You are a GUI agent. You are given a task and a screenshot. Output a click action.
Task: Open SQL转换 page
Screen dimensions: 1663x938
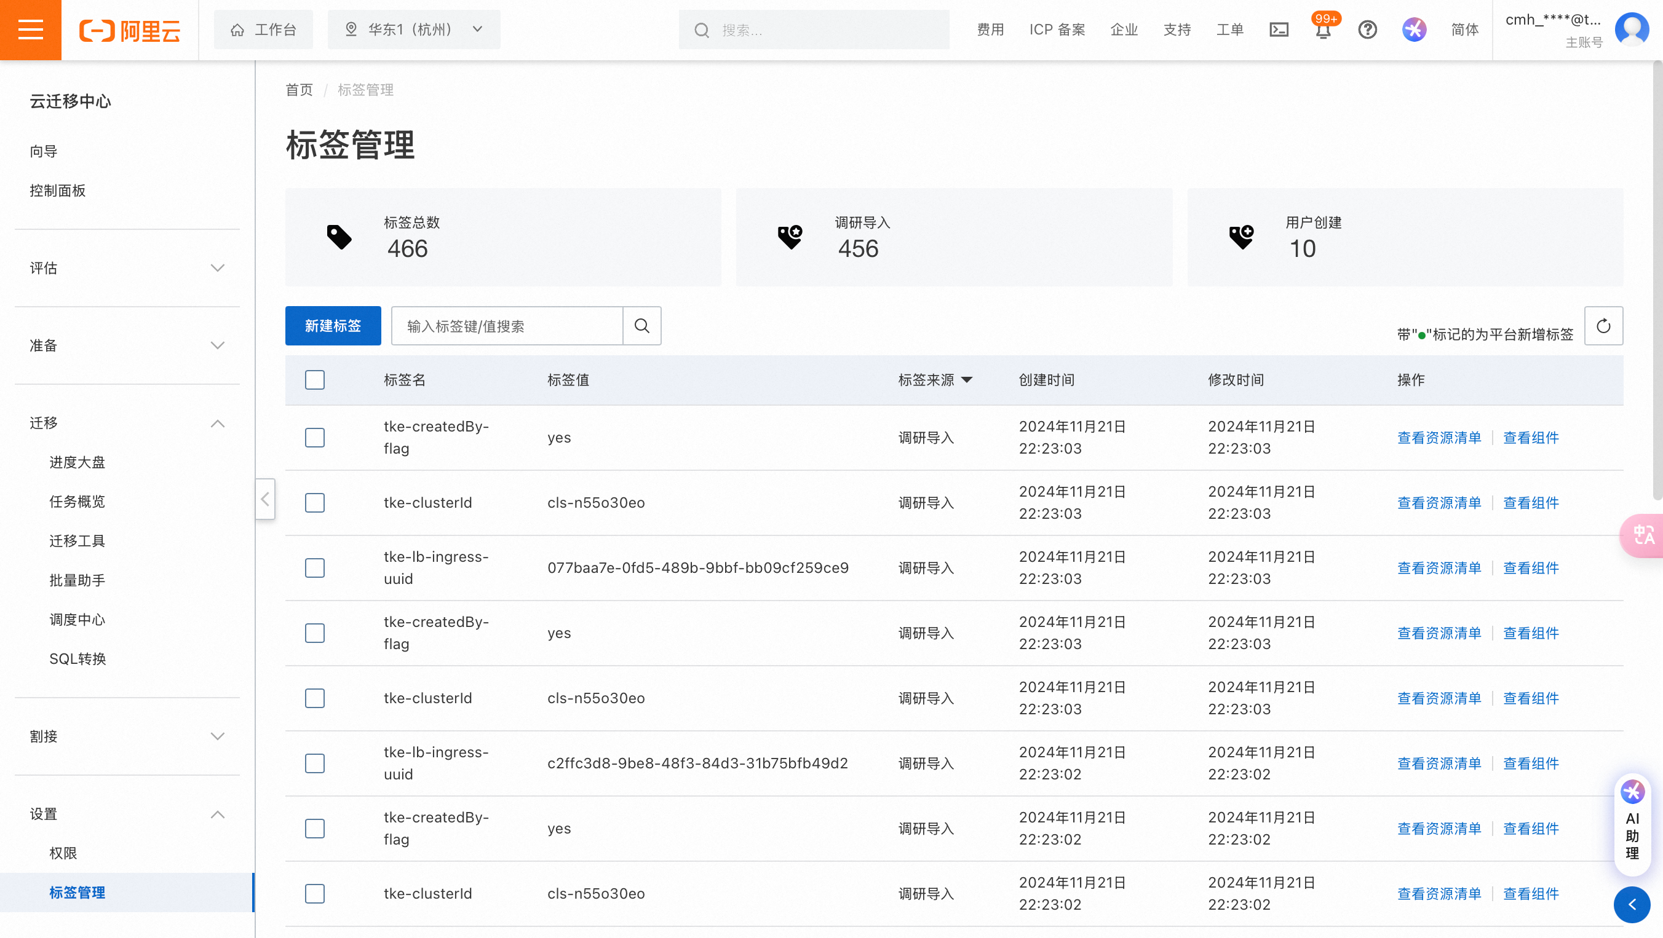pos(77,660)
